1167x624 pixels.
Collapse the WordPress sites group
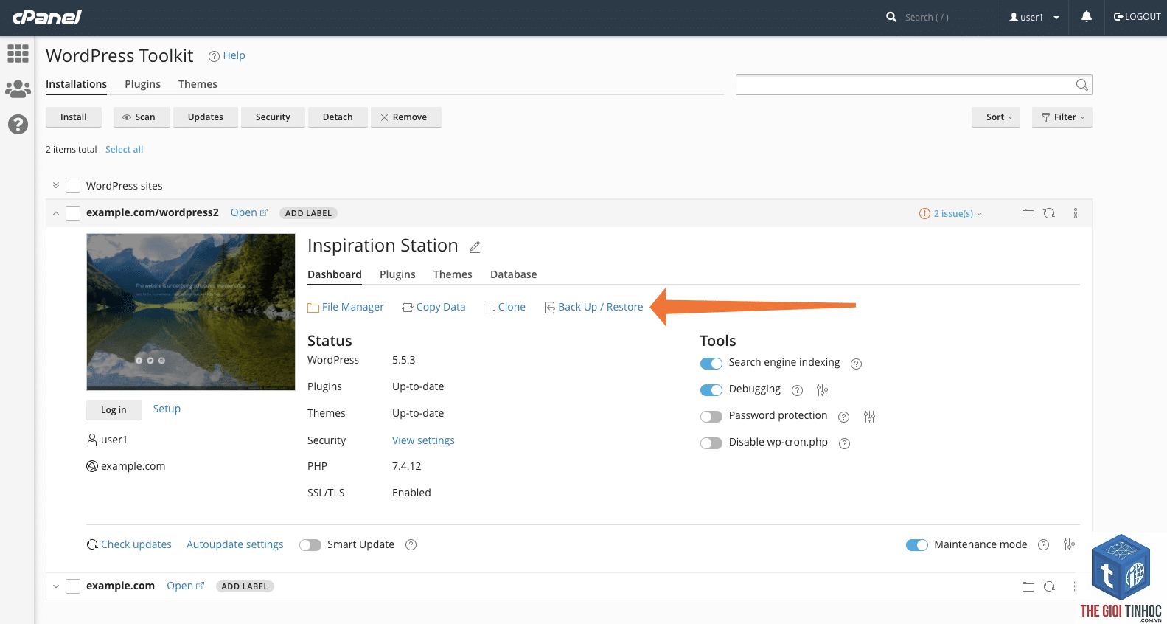click(x=56, y=185)
